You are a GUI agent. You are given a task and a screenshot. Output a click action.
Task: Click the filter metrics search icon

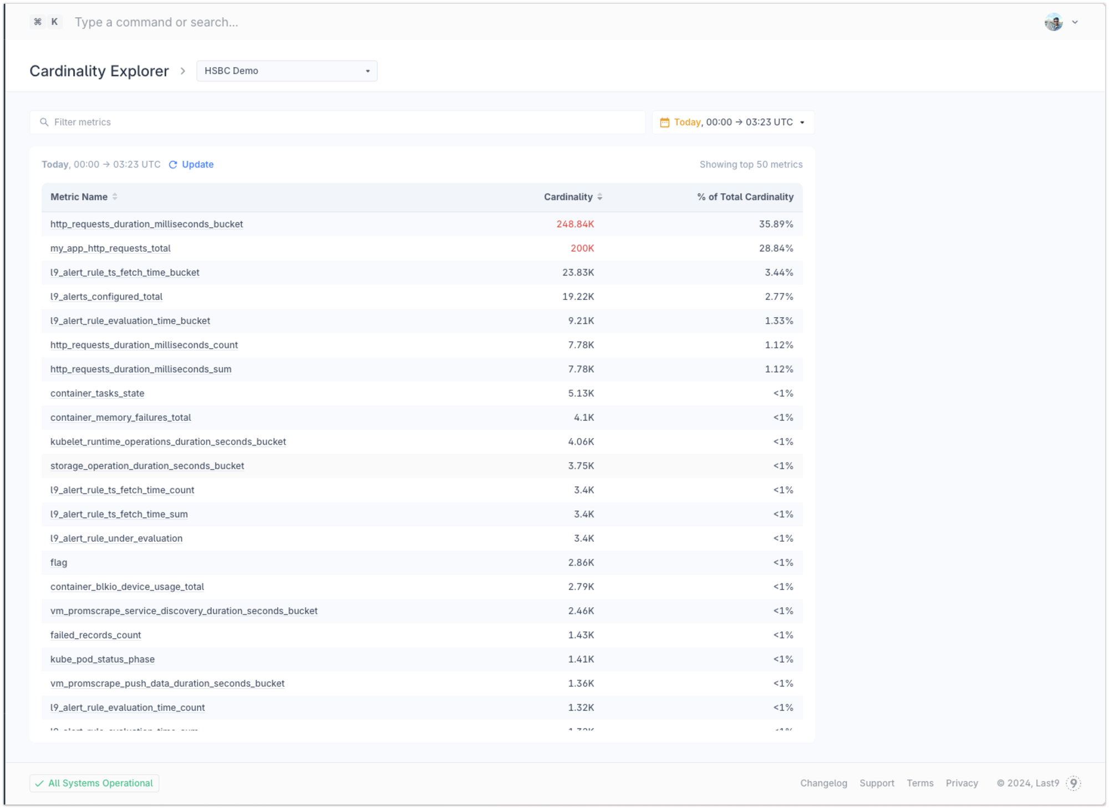(x=45, y=122)
